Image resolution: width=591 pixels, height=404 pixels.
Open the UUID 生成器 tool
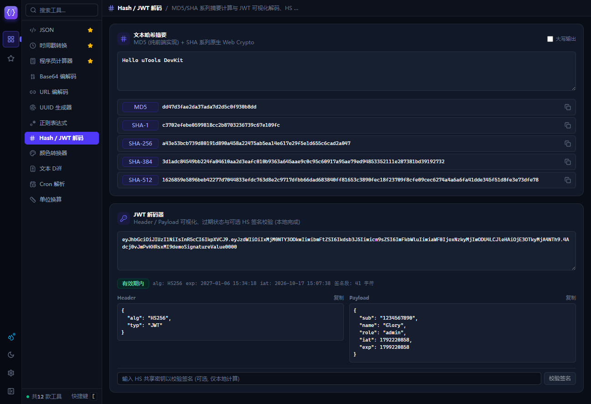[x=62, y=108]
